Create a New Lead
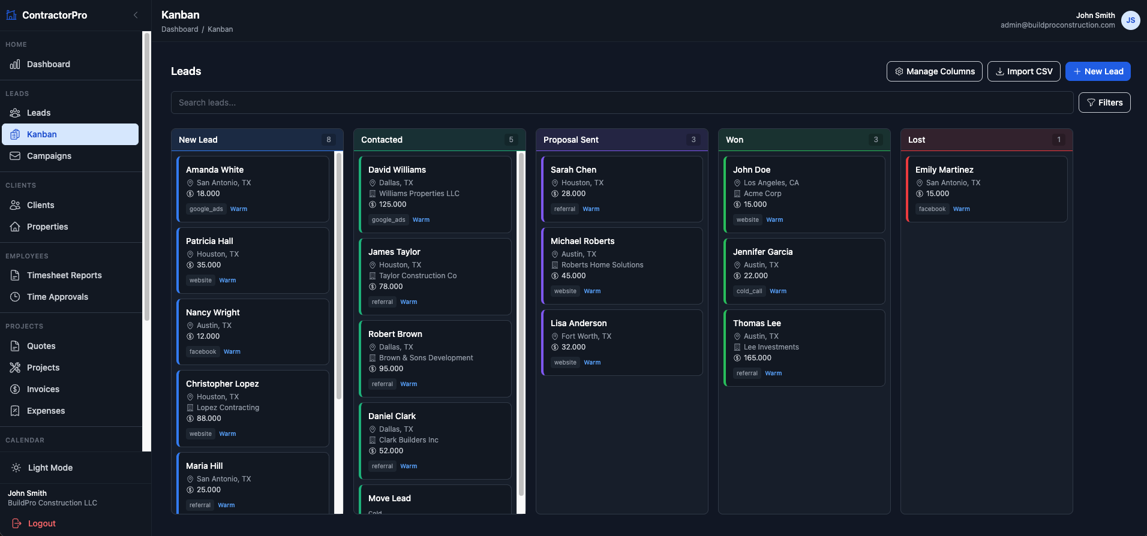The height and width of the screenshot is (536, 1147). [x=1098, y=71]
